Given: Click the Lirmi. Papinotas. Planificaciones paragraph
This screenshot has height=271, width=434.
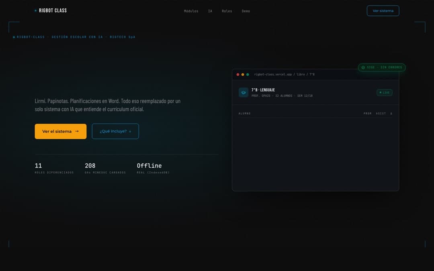Looking at the screenshot, I should (x=108, y=105).
